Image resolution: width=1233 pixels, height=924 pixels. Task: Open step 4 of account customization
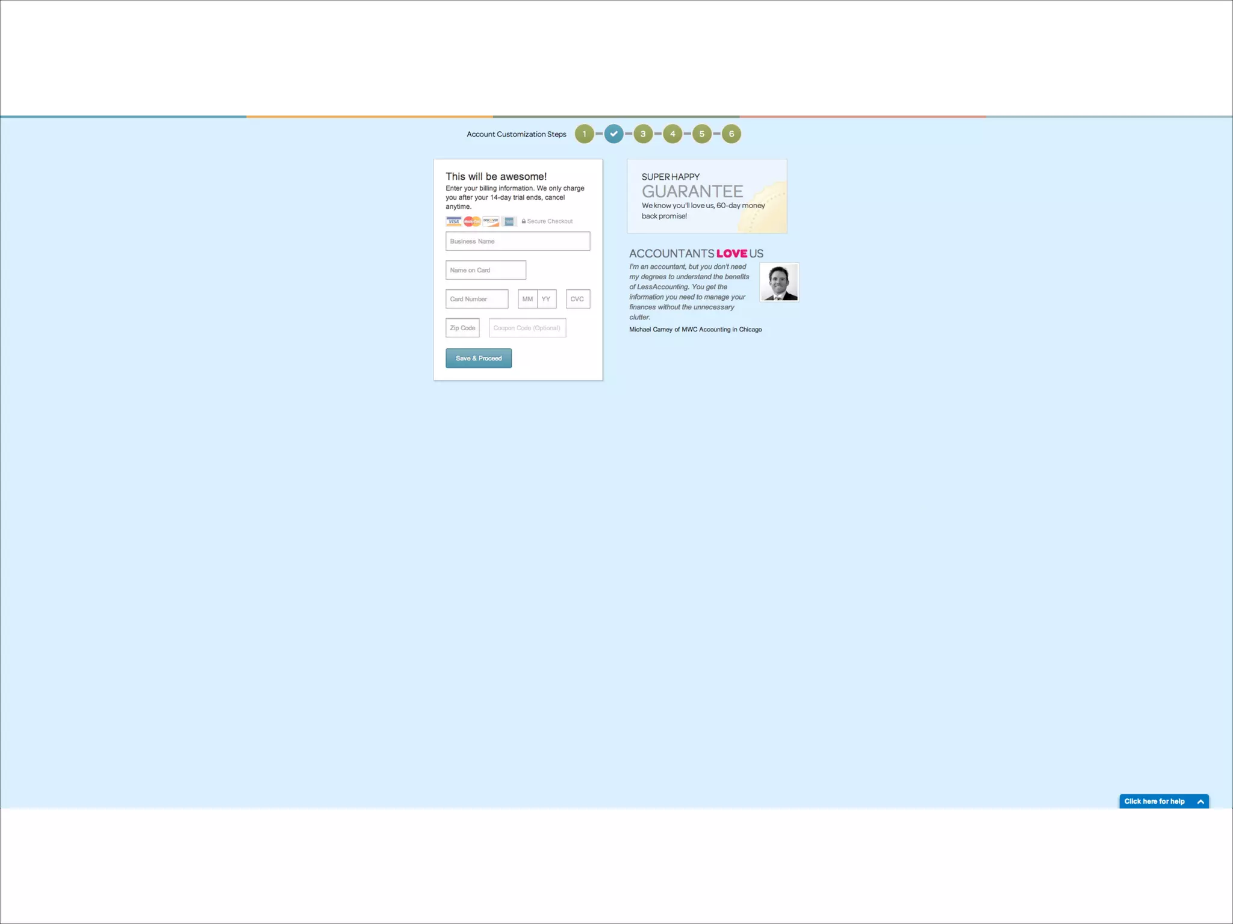pyautogui.click(x=672, y=134)
